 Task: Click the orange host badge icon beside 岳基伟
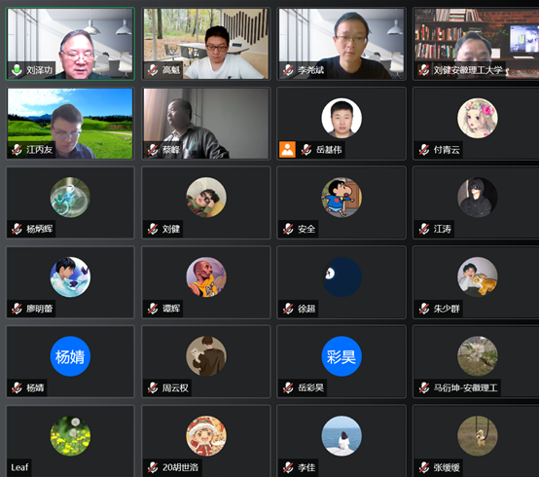pyautogui.click(x=287, y=150)
